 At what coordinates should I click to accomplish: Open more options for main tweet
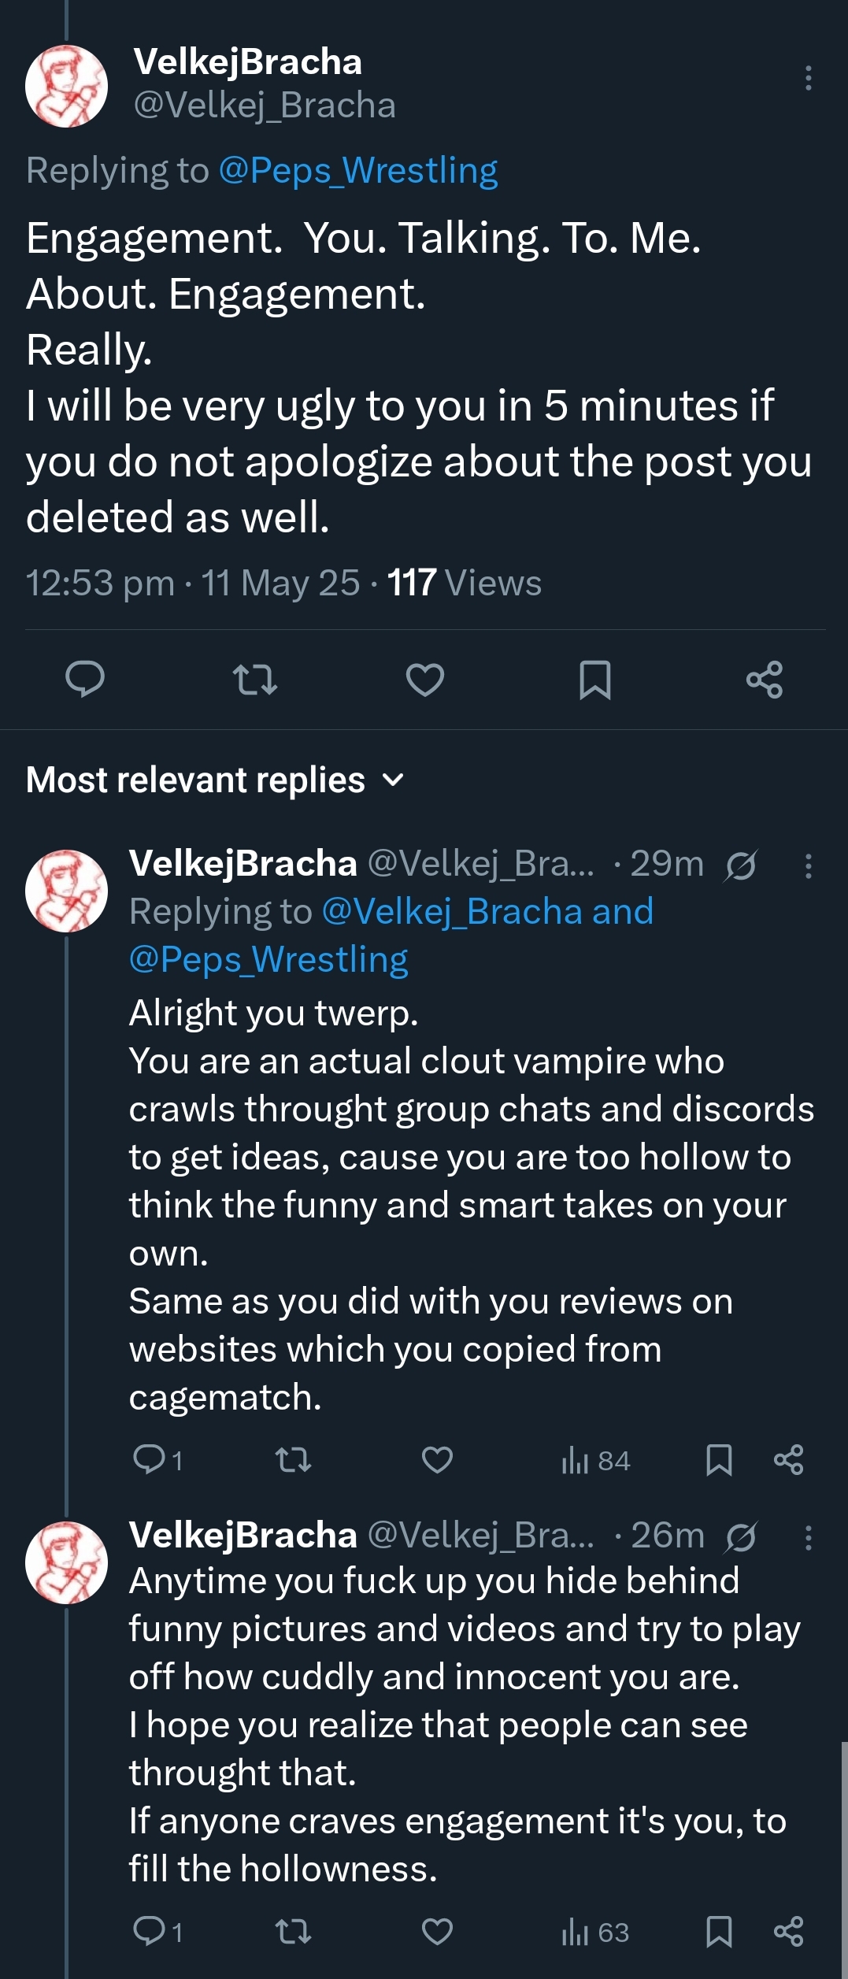tap(808, 79)
